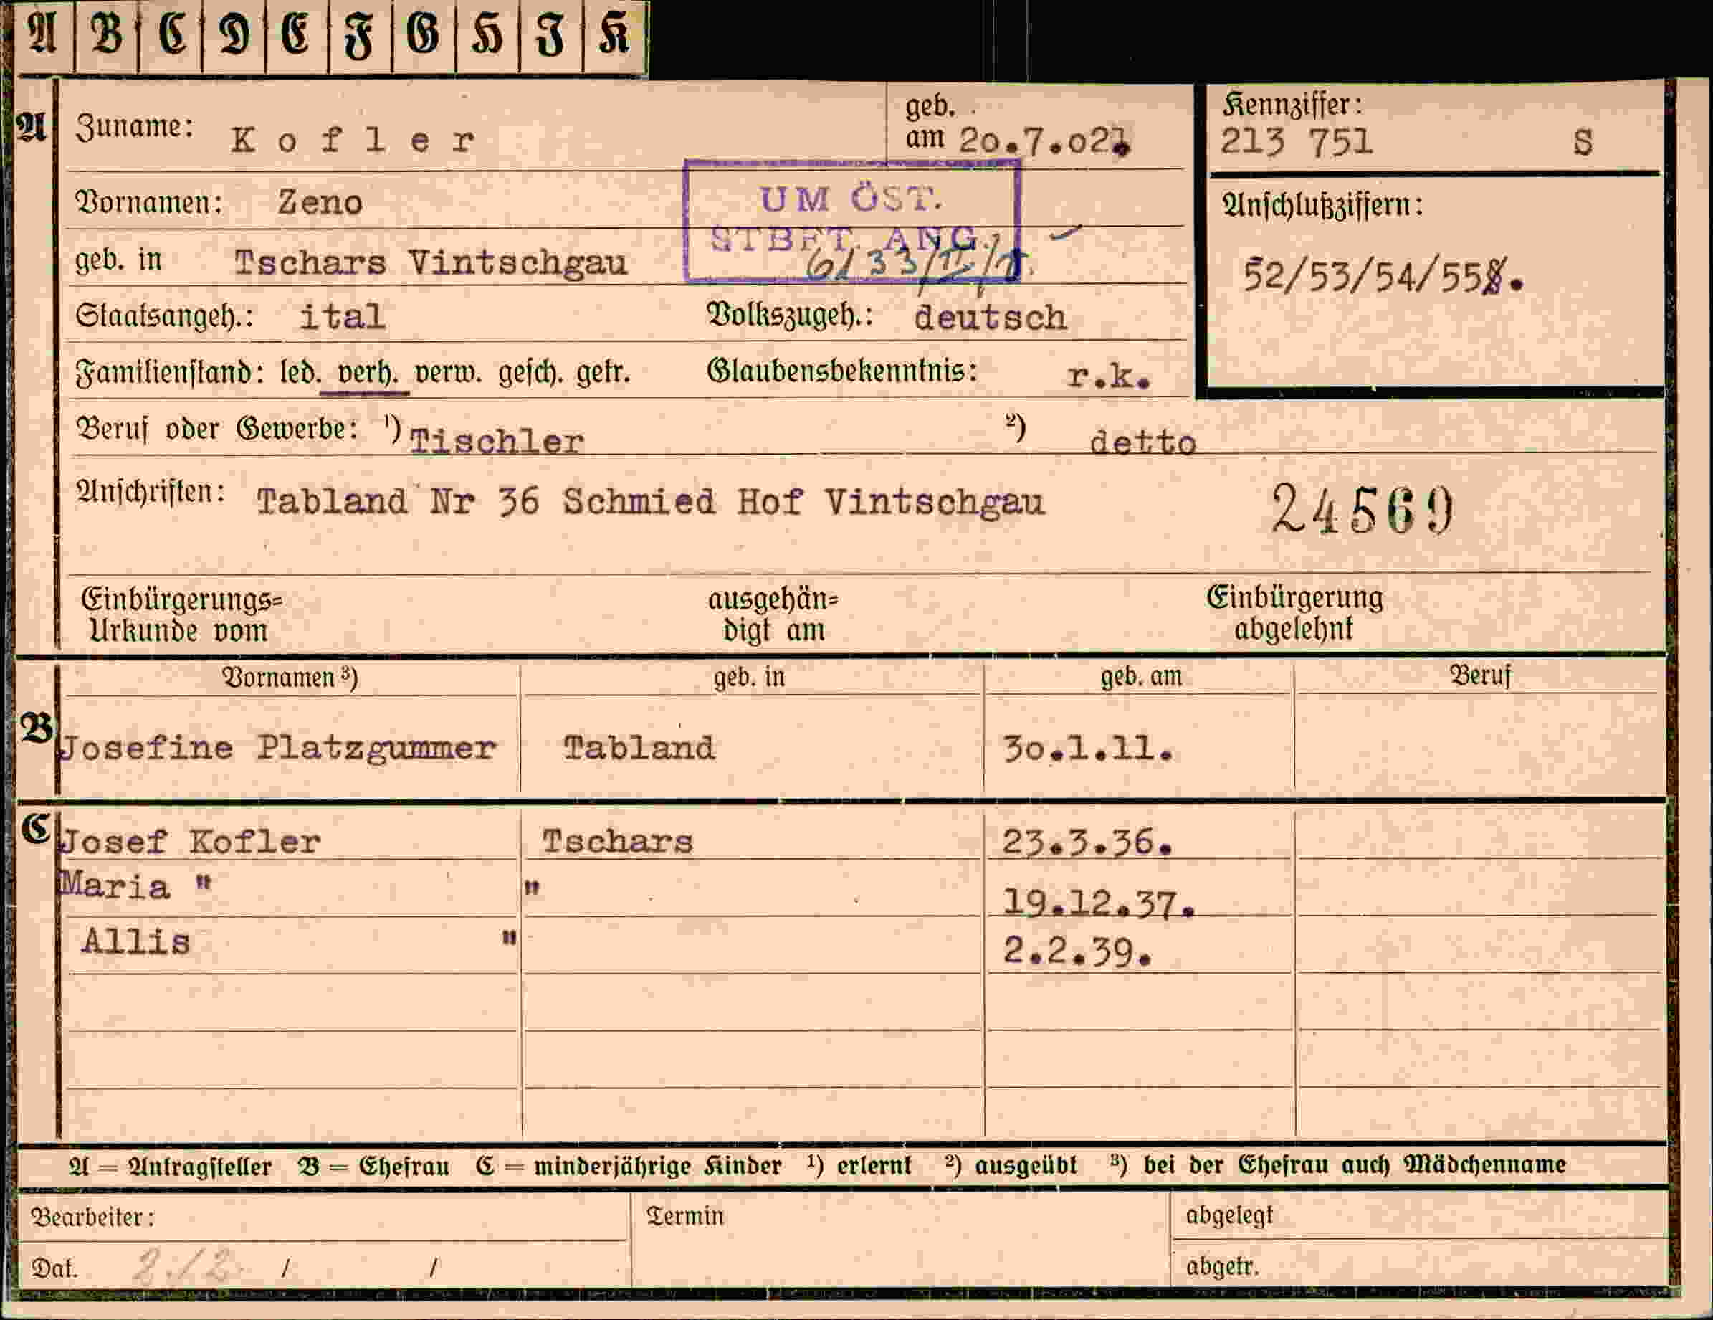Click the ethnicity value "deutsch"
This screenshot has height=1320, width=1713.
[990, 318]
